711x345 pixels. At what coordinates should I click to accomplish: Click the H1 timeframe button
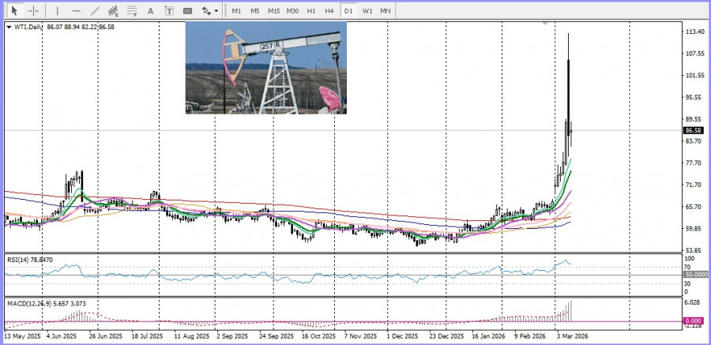pyautogui.click(x=311, y=11)
